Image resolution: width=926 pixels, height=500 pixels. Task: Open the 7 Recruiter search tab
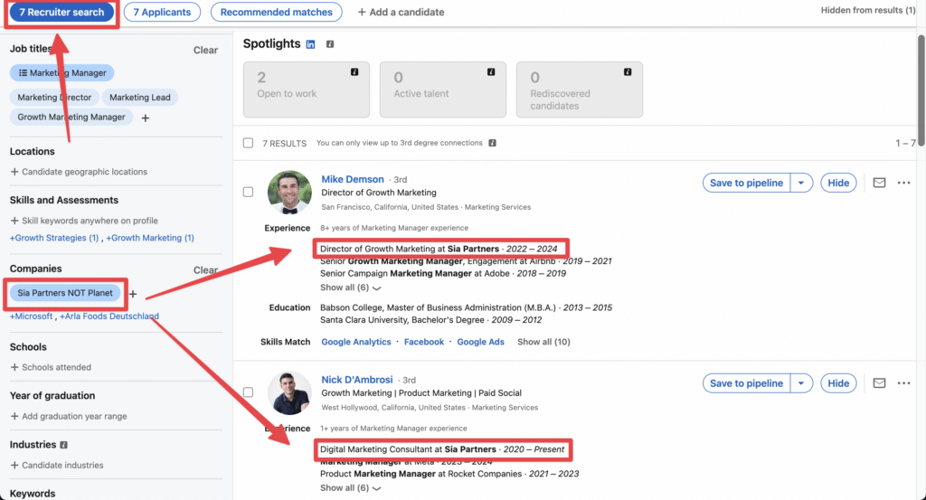[61, 12]
